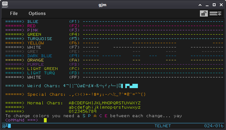226x130 pixels.
Task: Click TELNET in the status bar
Action: 162,126
